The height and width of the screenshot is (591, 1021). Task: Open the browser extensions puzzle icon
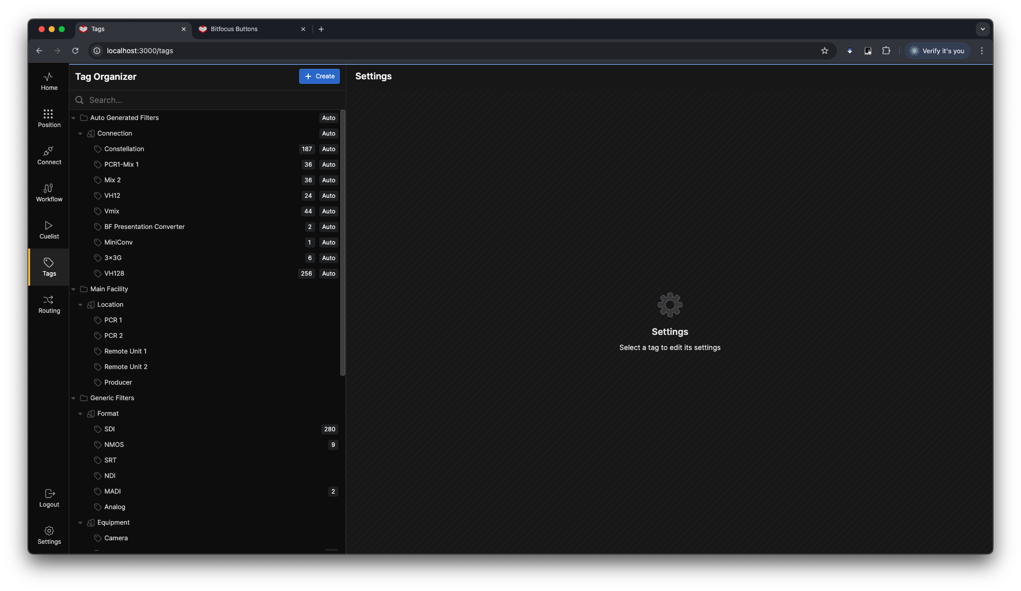coord(886,51)
